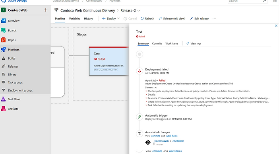Click View logs link
Image resolution: width=279 pixels, height=154 pixels.
[194, 43]
